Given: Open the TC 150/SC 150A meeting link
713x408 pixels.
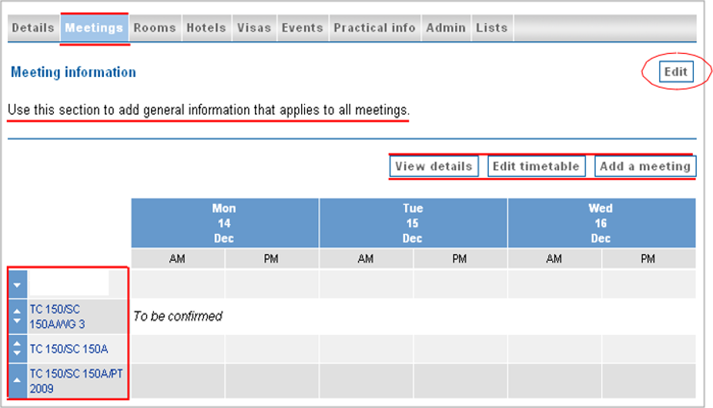Looking at the screenshot, I should [x=69, y=349].
